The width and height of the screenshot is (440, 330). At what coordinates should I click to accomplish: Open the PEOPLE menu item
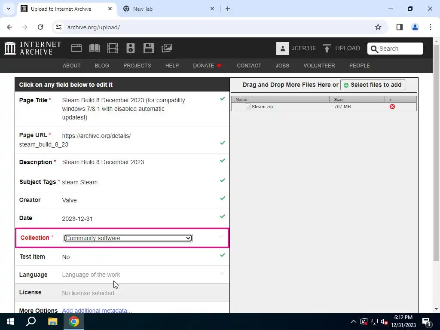(x=360, y=66)
